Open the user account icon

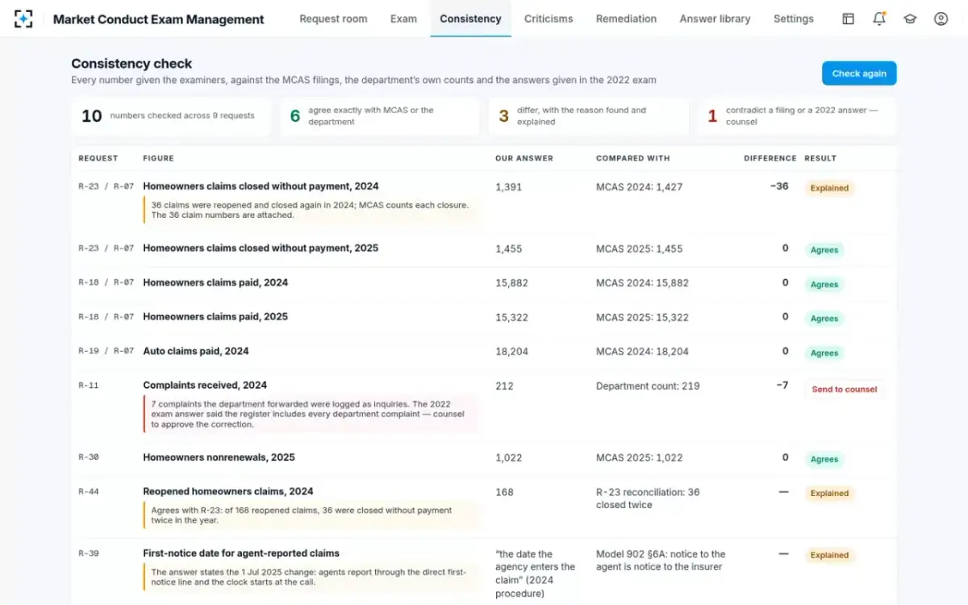pyautogui.click(x=941, y=19)
